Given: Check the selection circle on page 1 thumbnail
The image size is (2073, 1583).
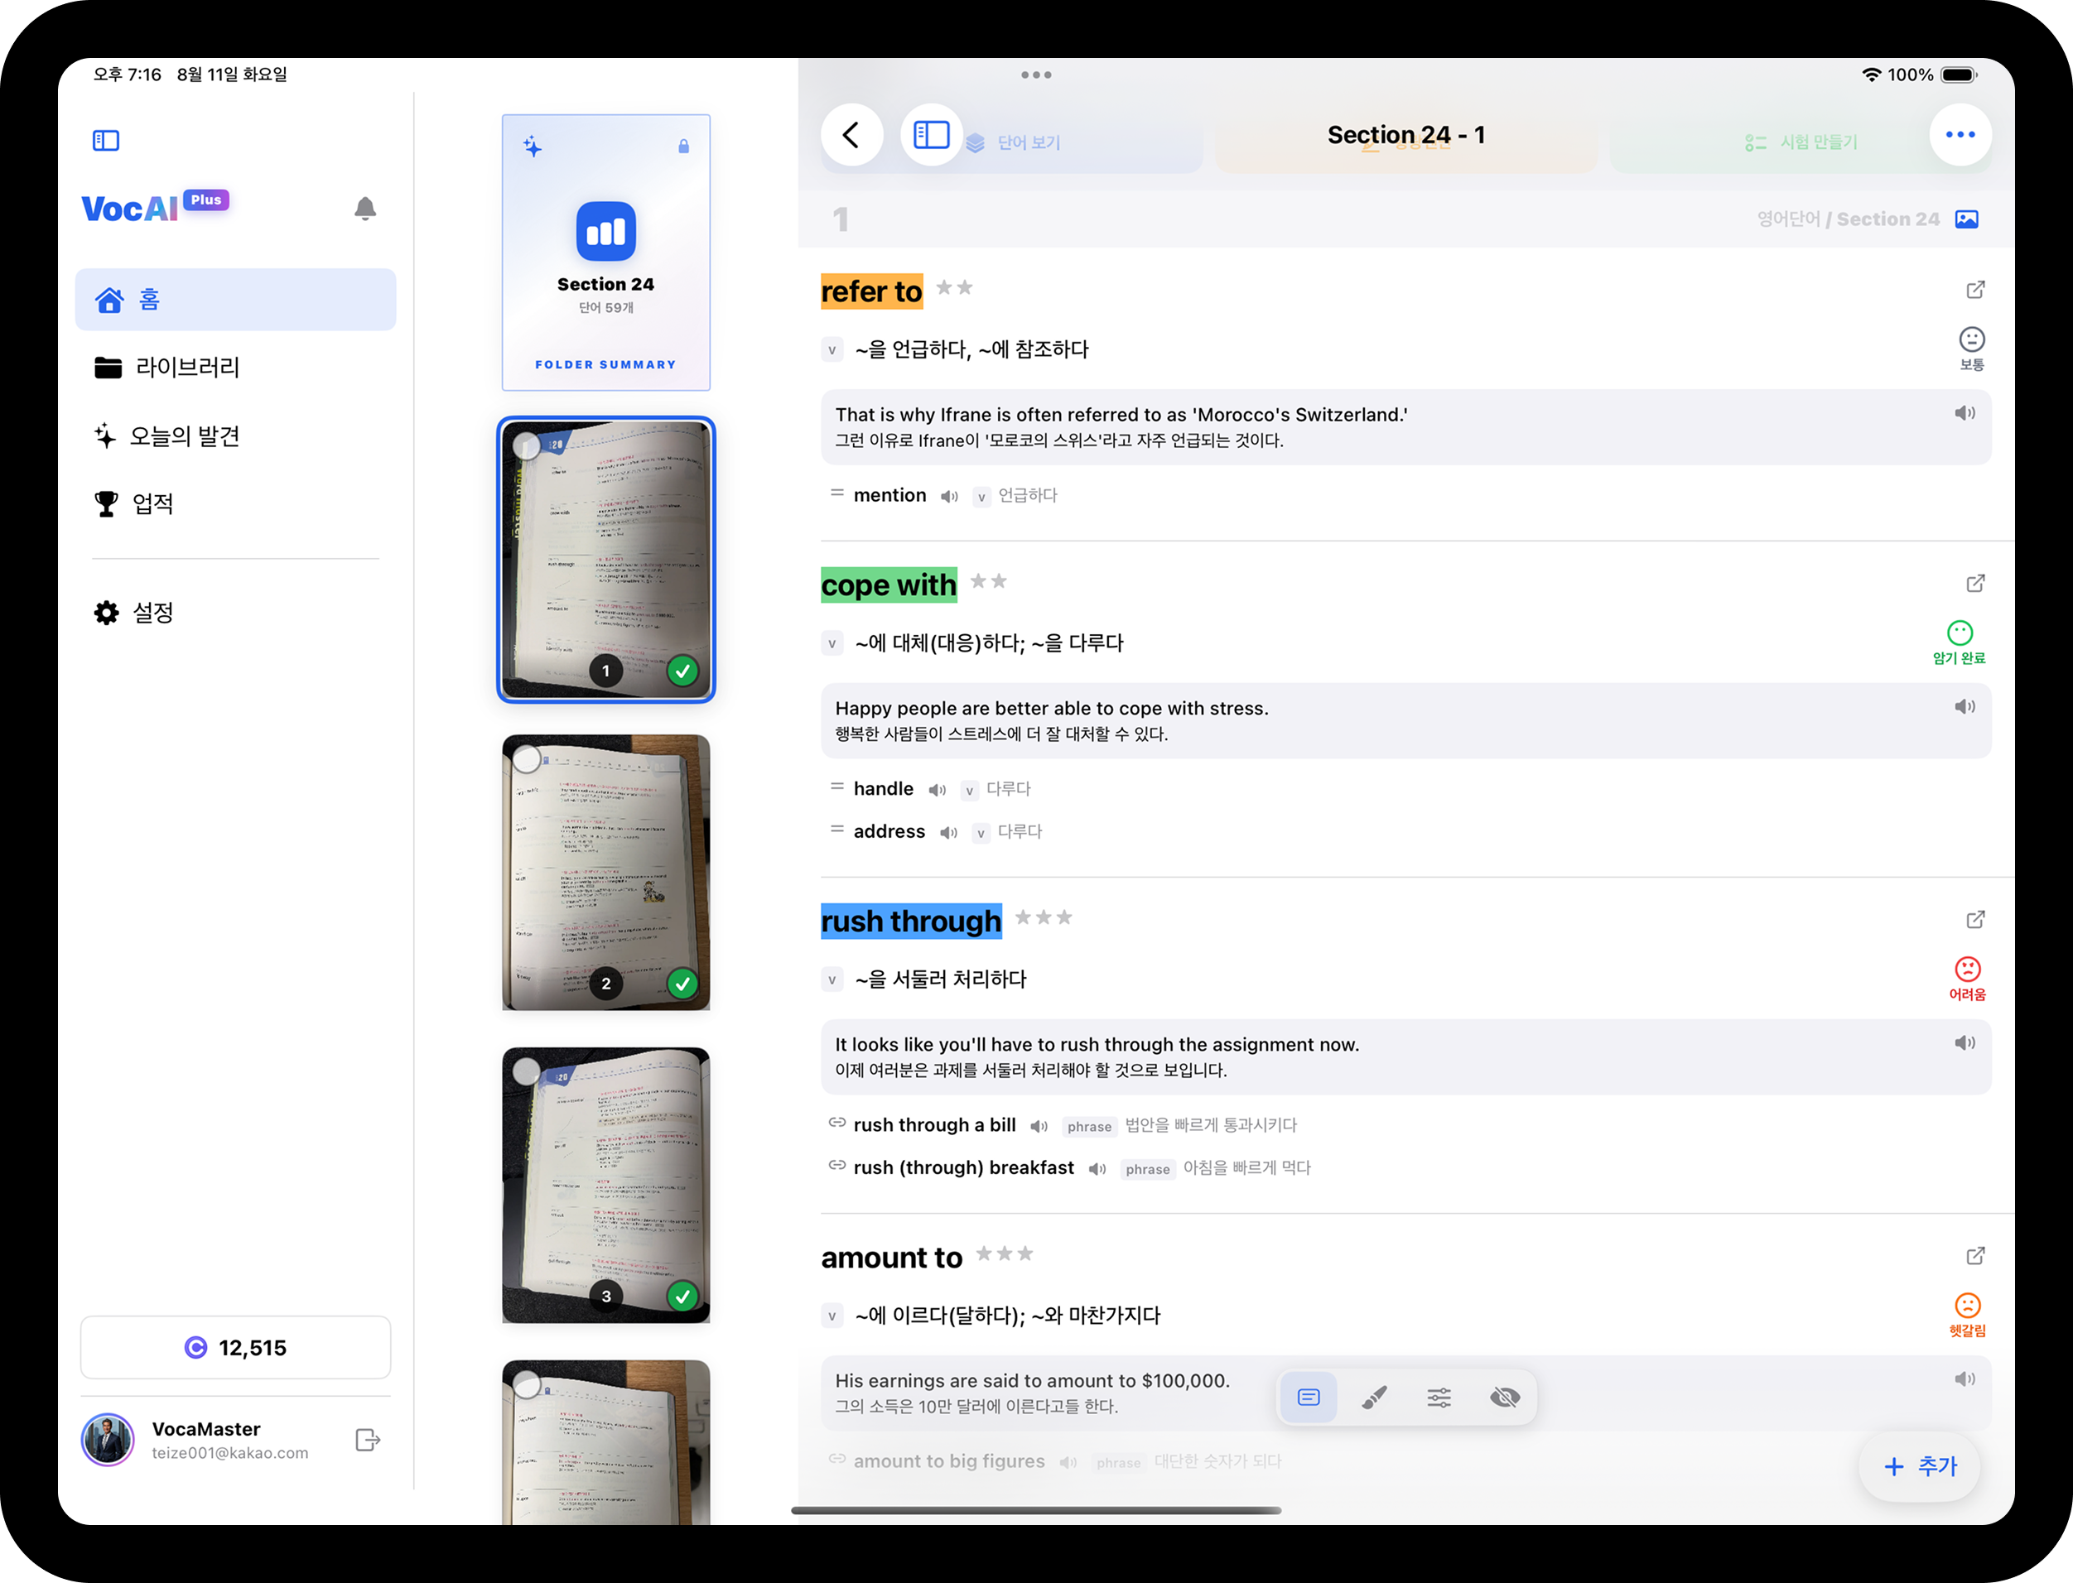Looking at the screenshot, I should [x=527, y=446].
